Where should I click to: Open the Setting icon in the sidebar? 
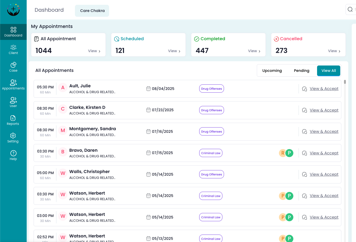(13, 137)
